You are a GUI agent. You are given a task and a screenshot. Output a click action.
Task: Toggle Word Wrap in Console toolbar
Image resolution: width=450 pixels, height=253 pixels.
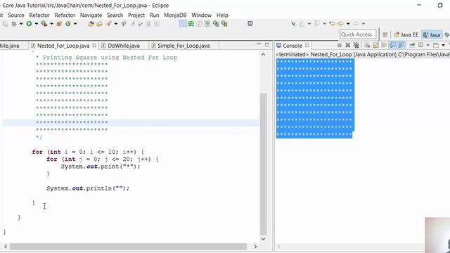click(384, 45)
